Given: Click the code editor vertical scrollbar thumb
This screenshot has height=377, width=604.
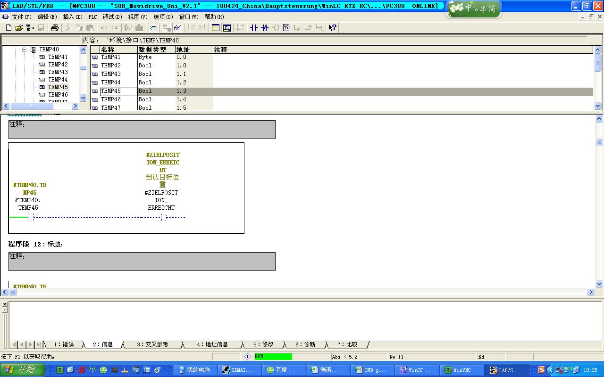Looking at the screenshot, I should click(599, 142).
